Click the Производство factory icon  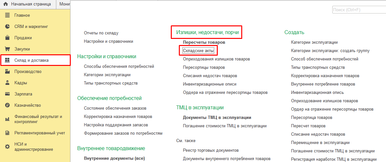(7, 72)
